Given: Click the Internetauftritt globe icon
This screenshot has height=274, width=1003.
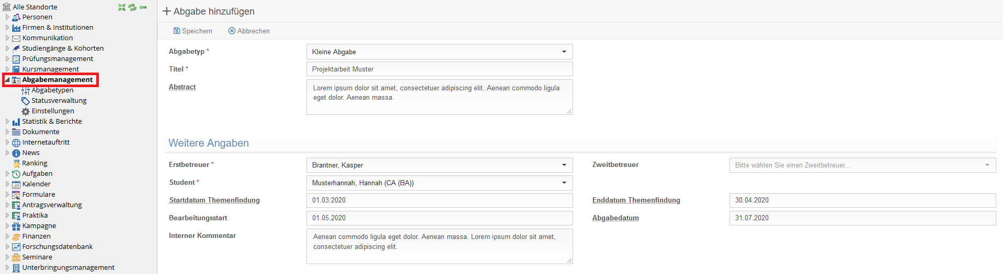Looking at the screenshot, I should (x=16, y=142).
